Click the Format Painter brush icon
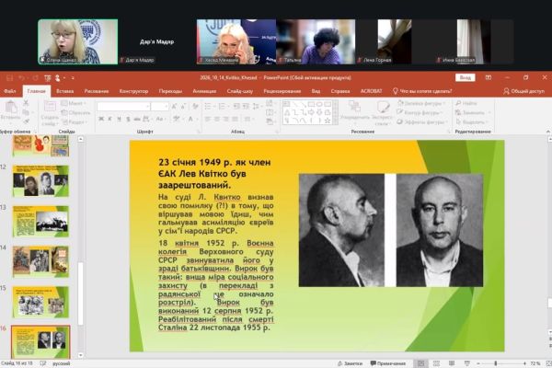Screen dimensions: 552x368 tap(26, 121)
